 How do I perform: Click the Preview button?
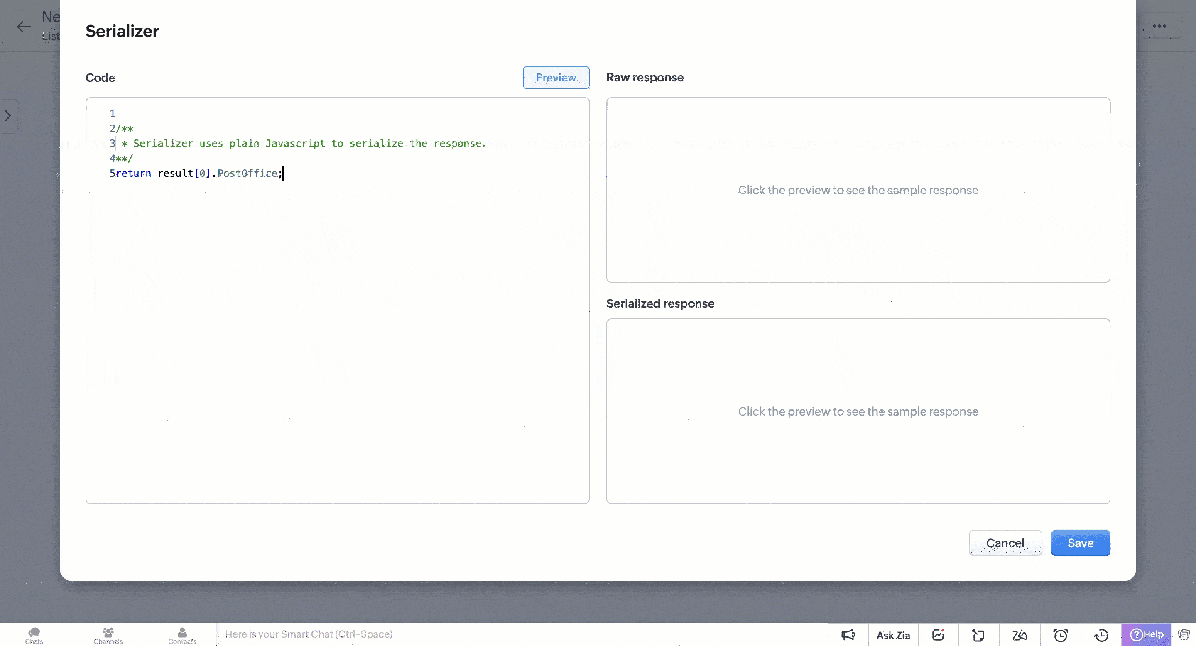555,78
